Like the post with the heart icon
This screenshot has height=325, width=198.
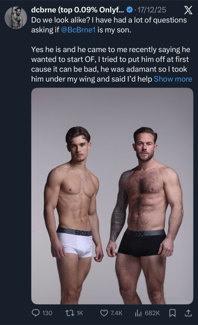point(104,313)
